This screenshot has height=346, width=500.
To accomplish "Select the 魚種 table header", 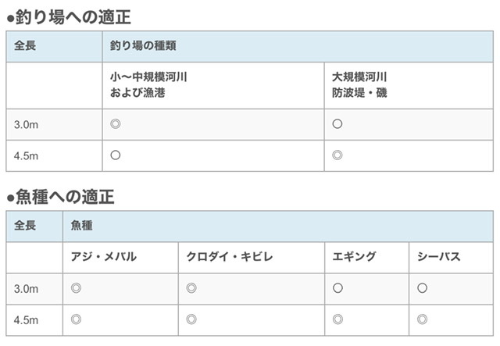I will [x=81, y=225].
